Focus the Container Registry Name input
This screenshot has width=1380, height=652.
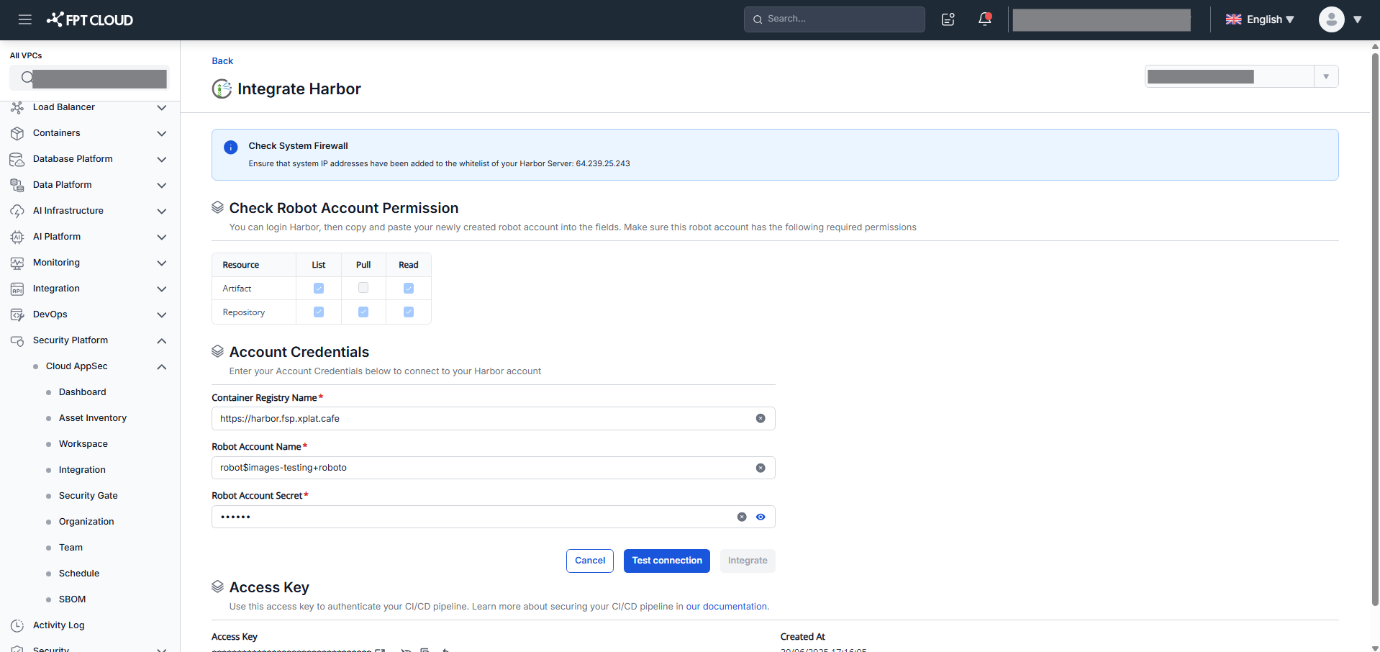[493, 419]
